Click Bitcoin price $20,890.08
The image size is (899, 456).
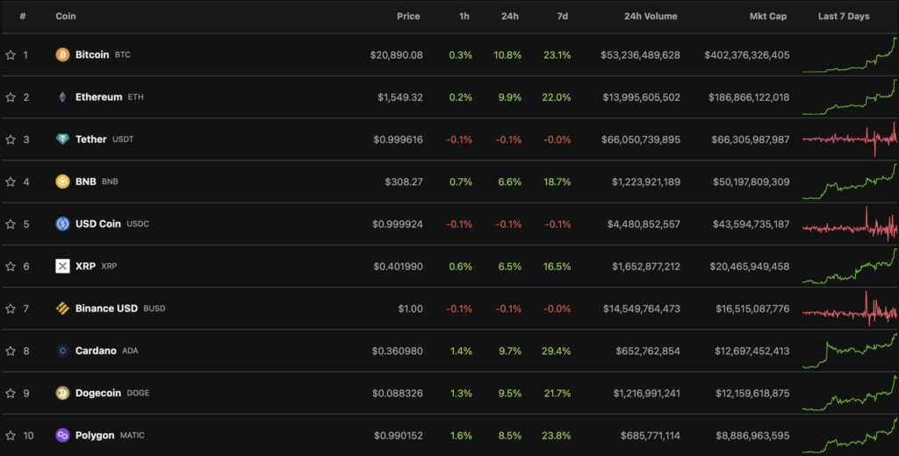[396, 55]
